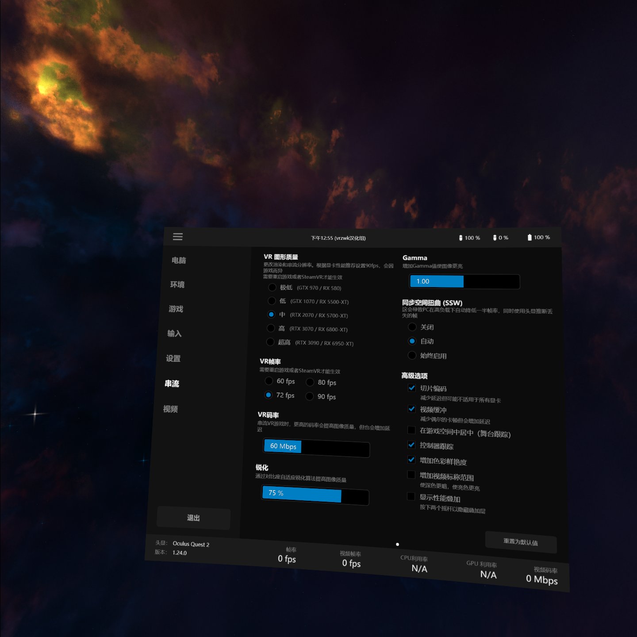The image size is (637, 637).
Task: Open the 电脑 tab in sidebar
Action: (179, 261)
